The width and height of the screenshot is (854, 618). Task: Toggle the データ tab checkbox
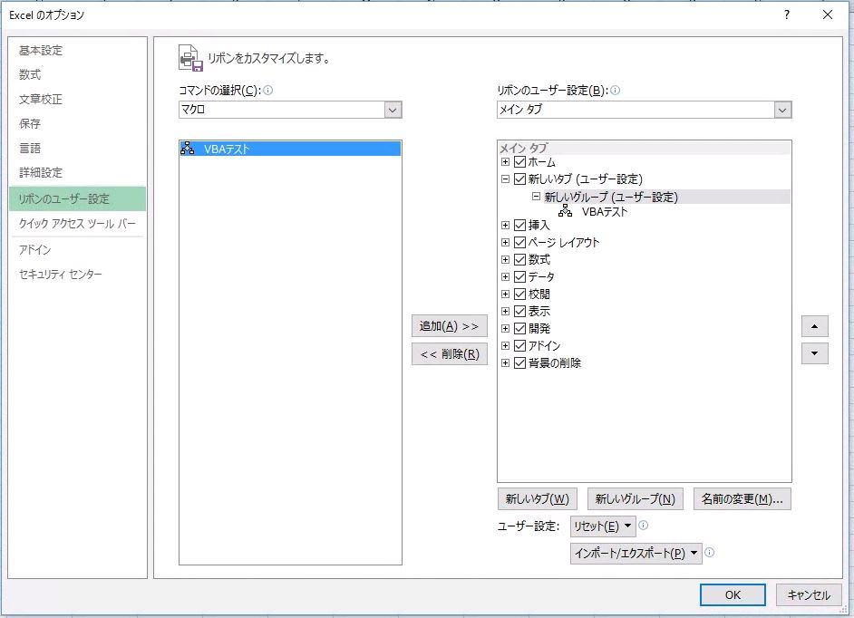pyautogui.click(x=519, y=276)
